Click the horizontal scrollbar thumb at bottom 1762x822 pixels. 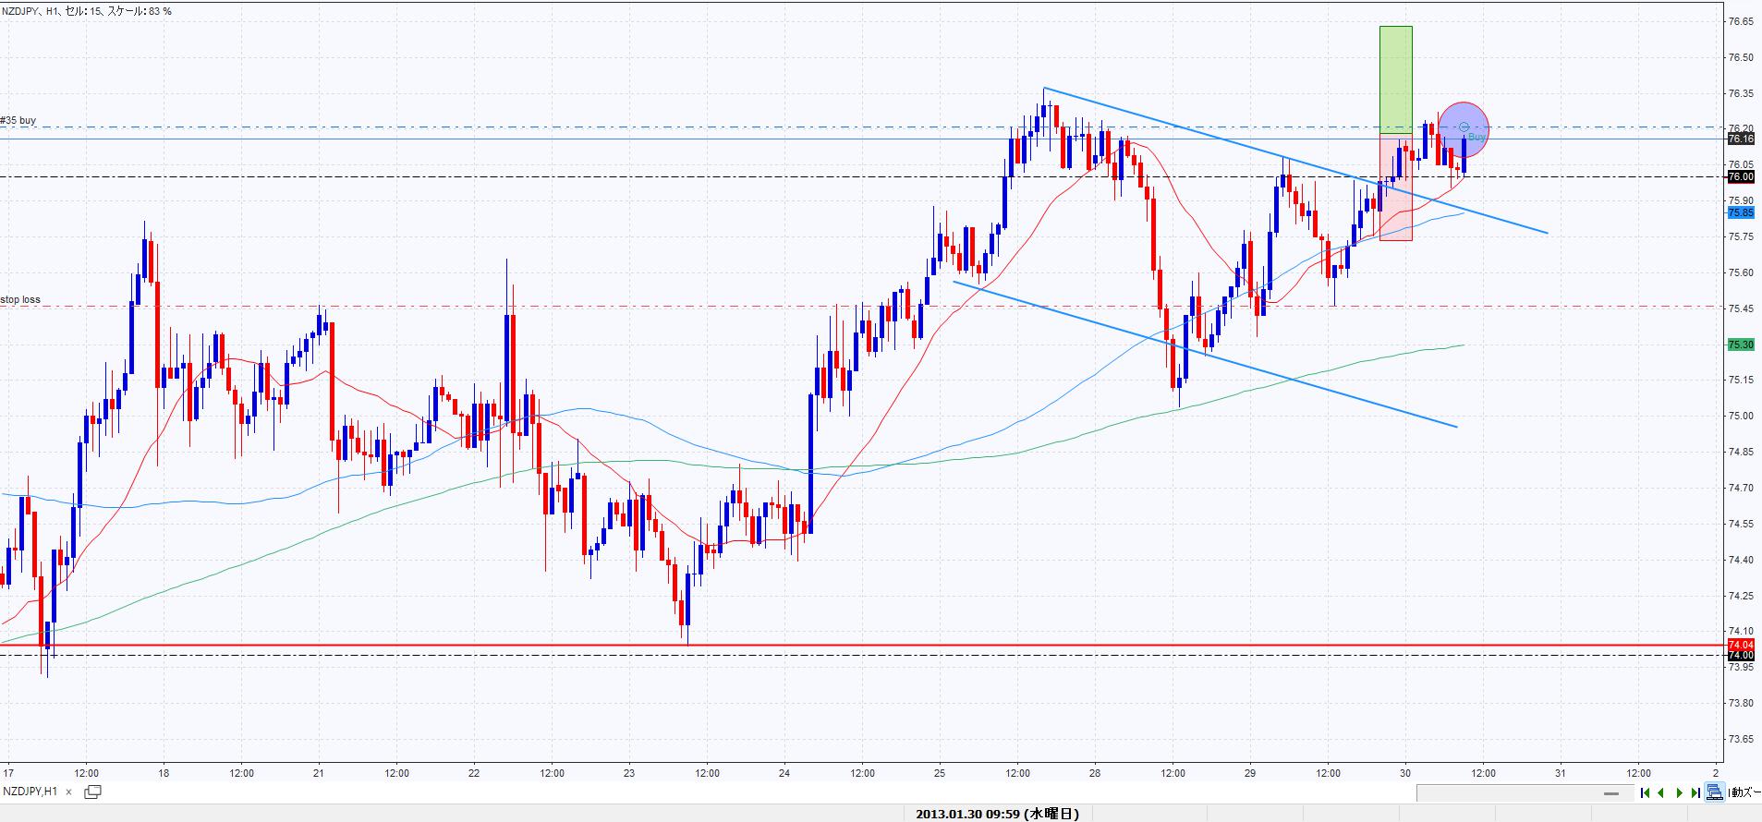coord(1612,792)
